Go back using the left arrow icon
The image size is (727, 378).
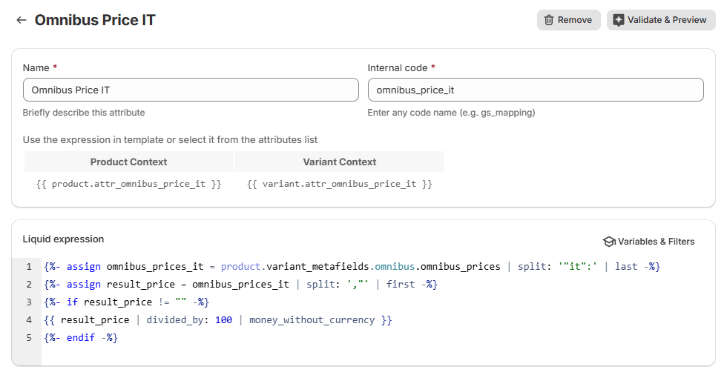(22, 20)
